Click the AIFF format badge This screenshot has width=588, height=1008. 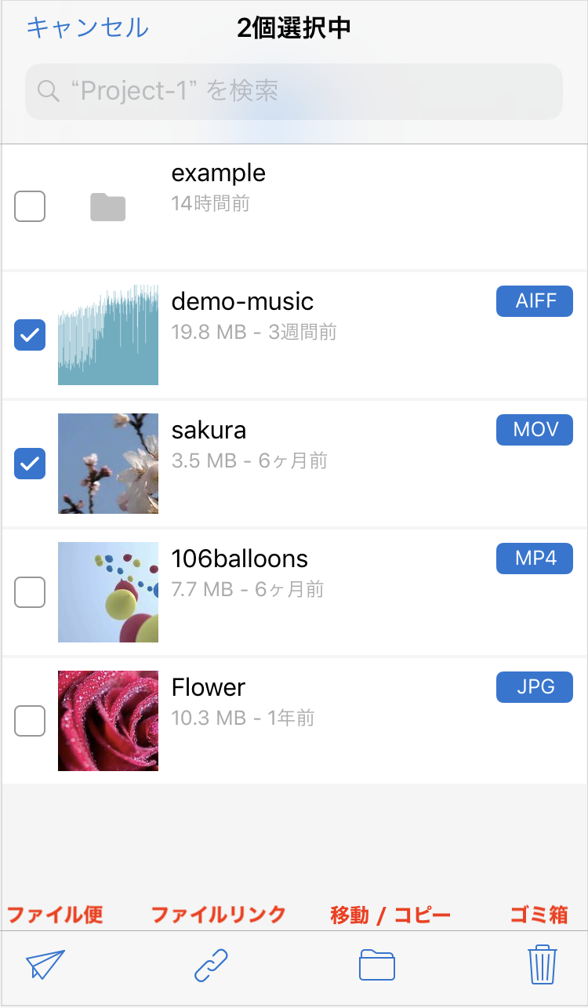click(x=535, y=301)
